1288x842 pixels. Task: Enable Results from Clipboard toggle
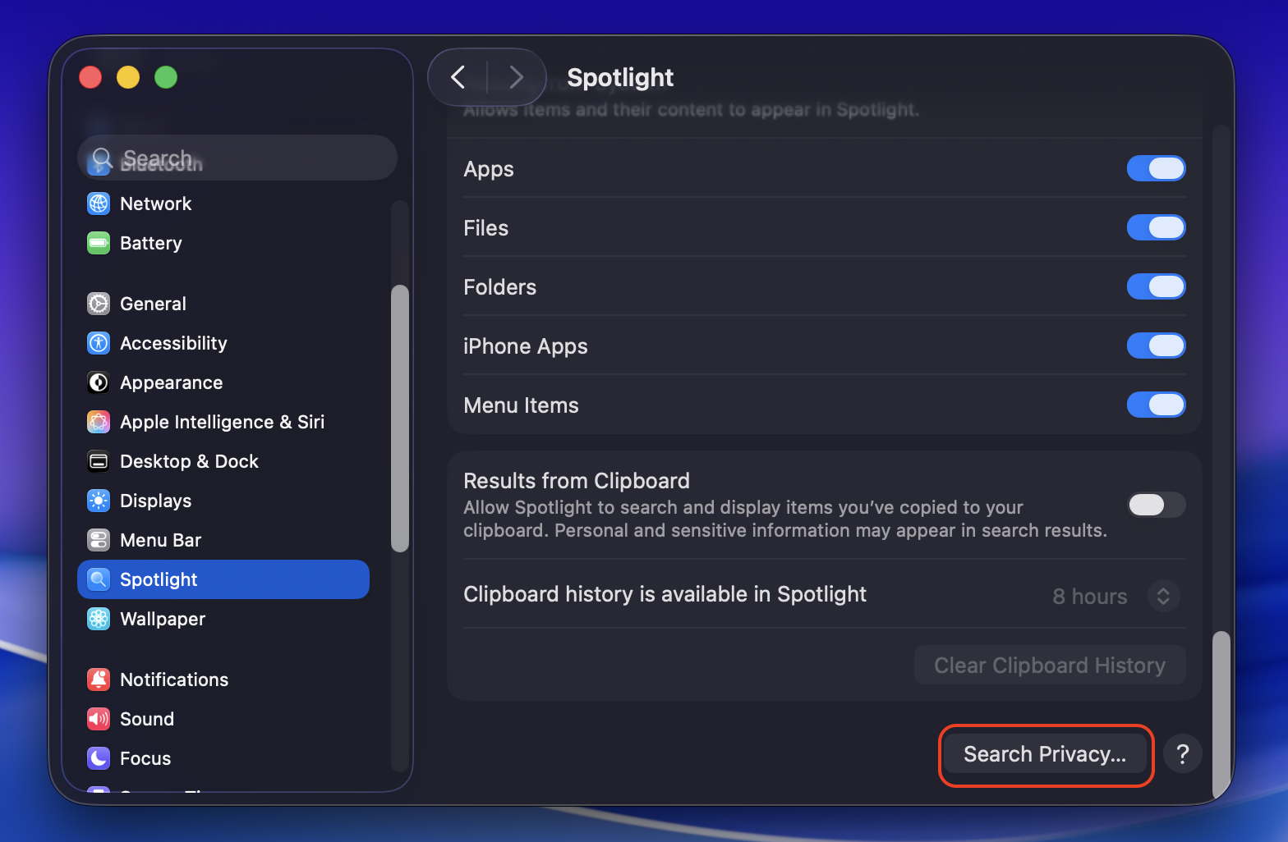(x=1156, y=505)
